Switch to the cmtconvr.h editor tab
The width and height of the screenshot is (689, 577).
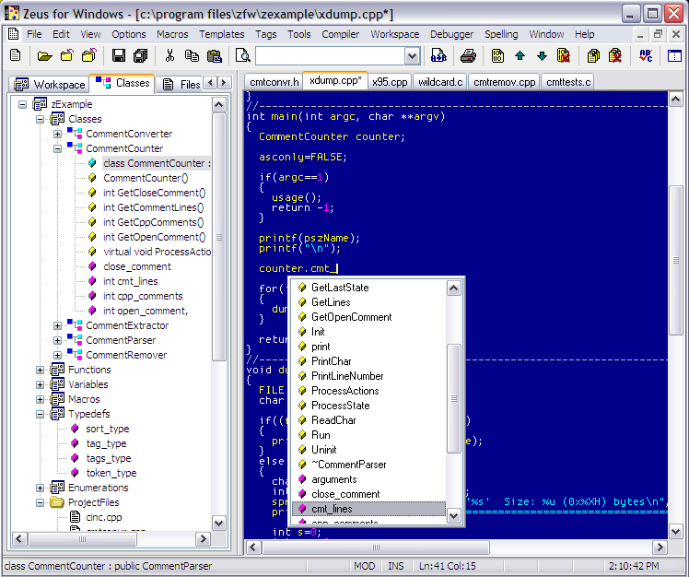[x=274, y=82]
